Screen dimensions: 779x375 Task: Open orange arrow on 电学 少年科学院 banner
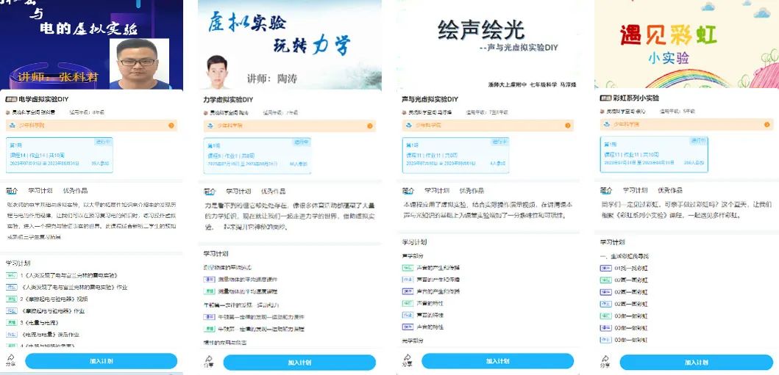pyautogui.click(x=171, y=125)
